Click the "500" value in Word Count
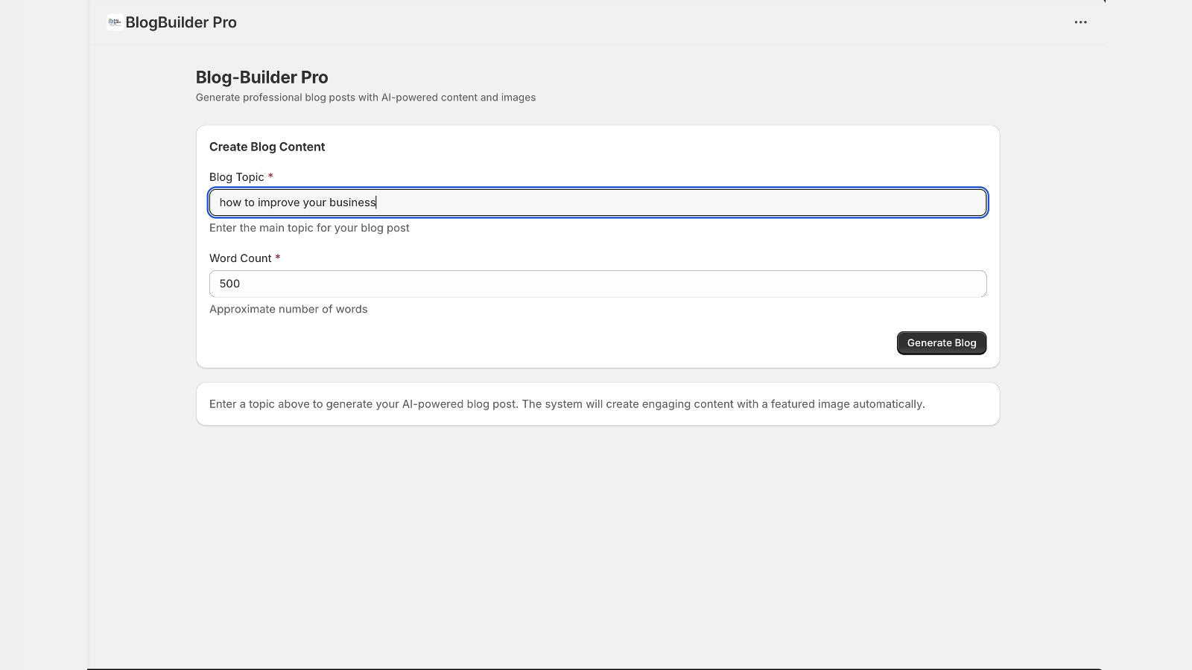 tap(229, 284)
